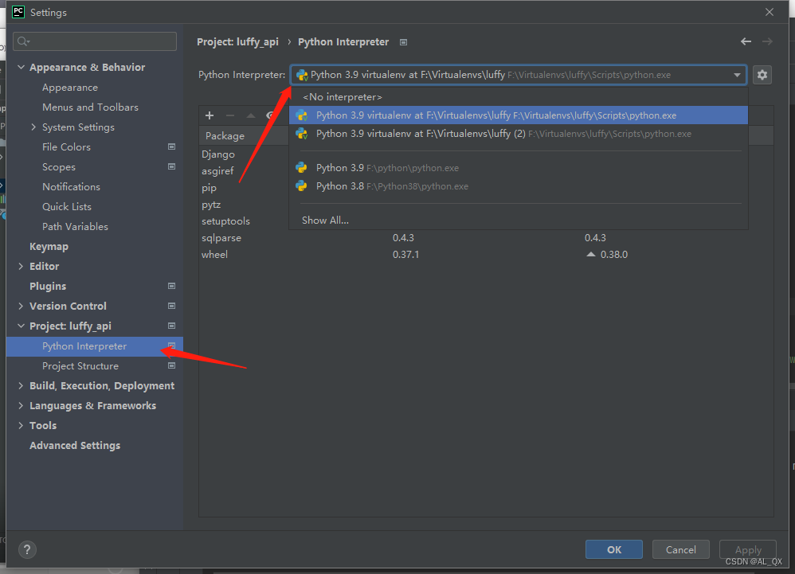The width and height of the screenshot is (795, 574).
Task: Select Python 3.9 virtualenv luffy (2) option
Action: point(518,134)
